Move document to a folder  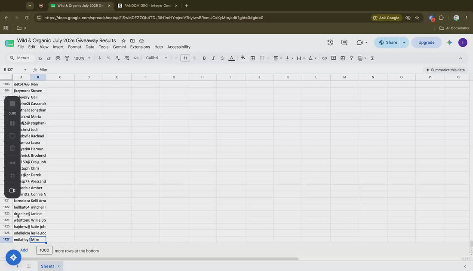[x=132, y=41]
